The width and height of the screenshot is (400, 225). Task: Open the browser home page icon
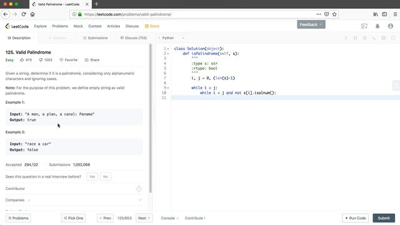click(32, 14)
